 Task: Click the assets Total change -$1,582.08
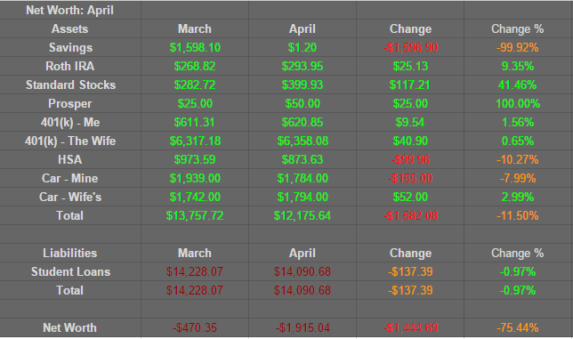click(410, 215)
